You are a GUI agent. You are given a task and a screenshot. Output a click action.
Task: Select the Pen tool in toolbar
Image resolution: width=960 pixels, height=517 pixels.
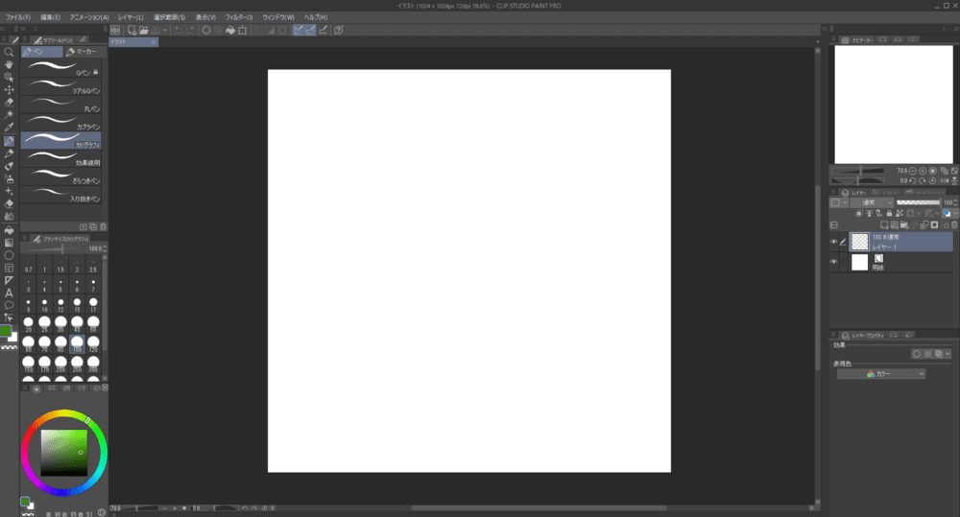coord(9,141)
